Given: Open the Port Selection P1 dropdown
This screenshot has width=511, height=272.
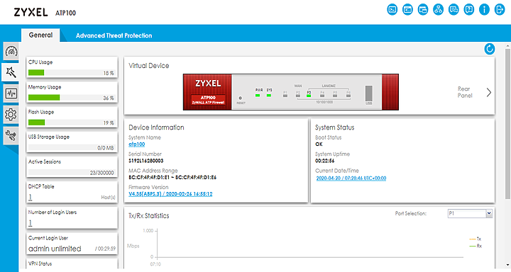Looking at the screenshot, I should coord(471,213).
